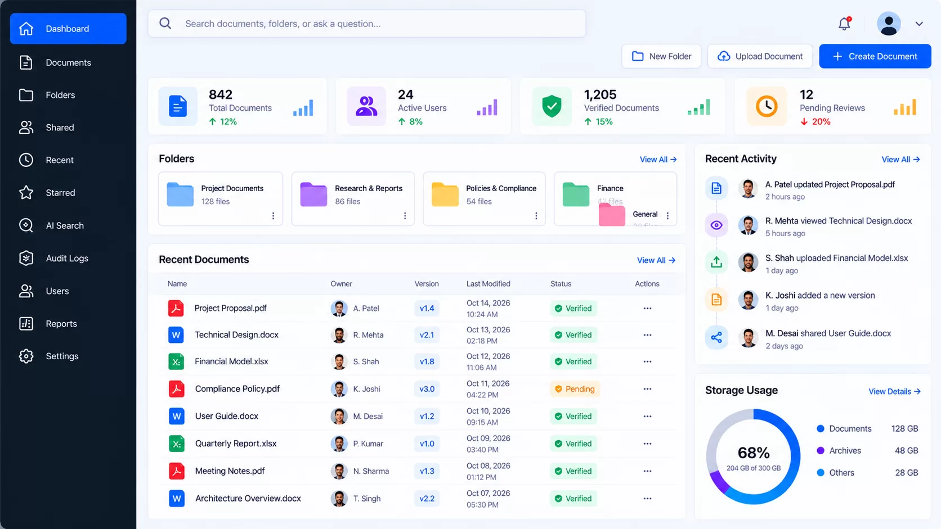Click the Settings gear icon

pyautogui.click(x=26, y=356)
